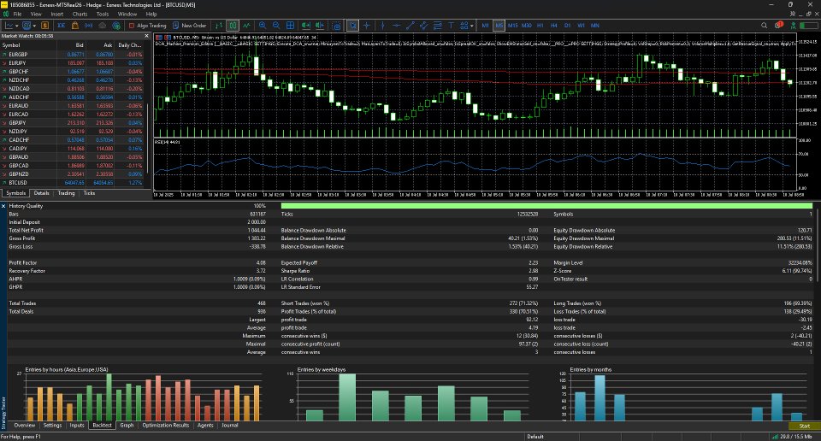
Task: Open notifications with red badge
Action: click(778, 25)
